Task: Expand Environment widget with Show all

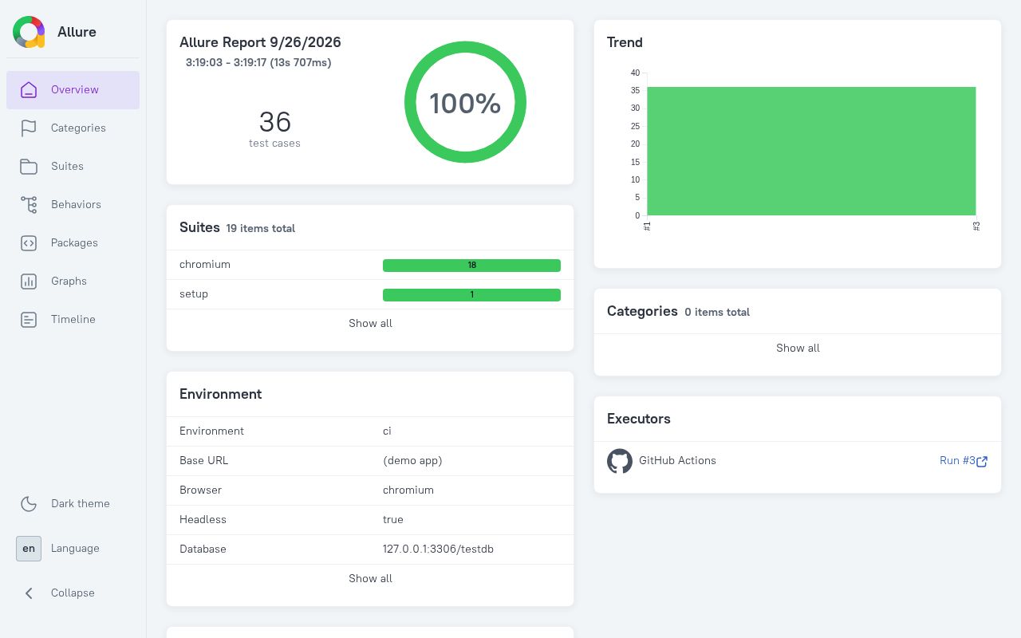Action: click(370, 579)
